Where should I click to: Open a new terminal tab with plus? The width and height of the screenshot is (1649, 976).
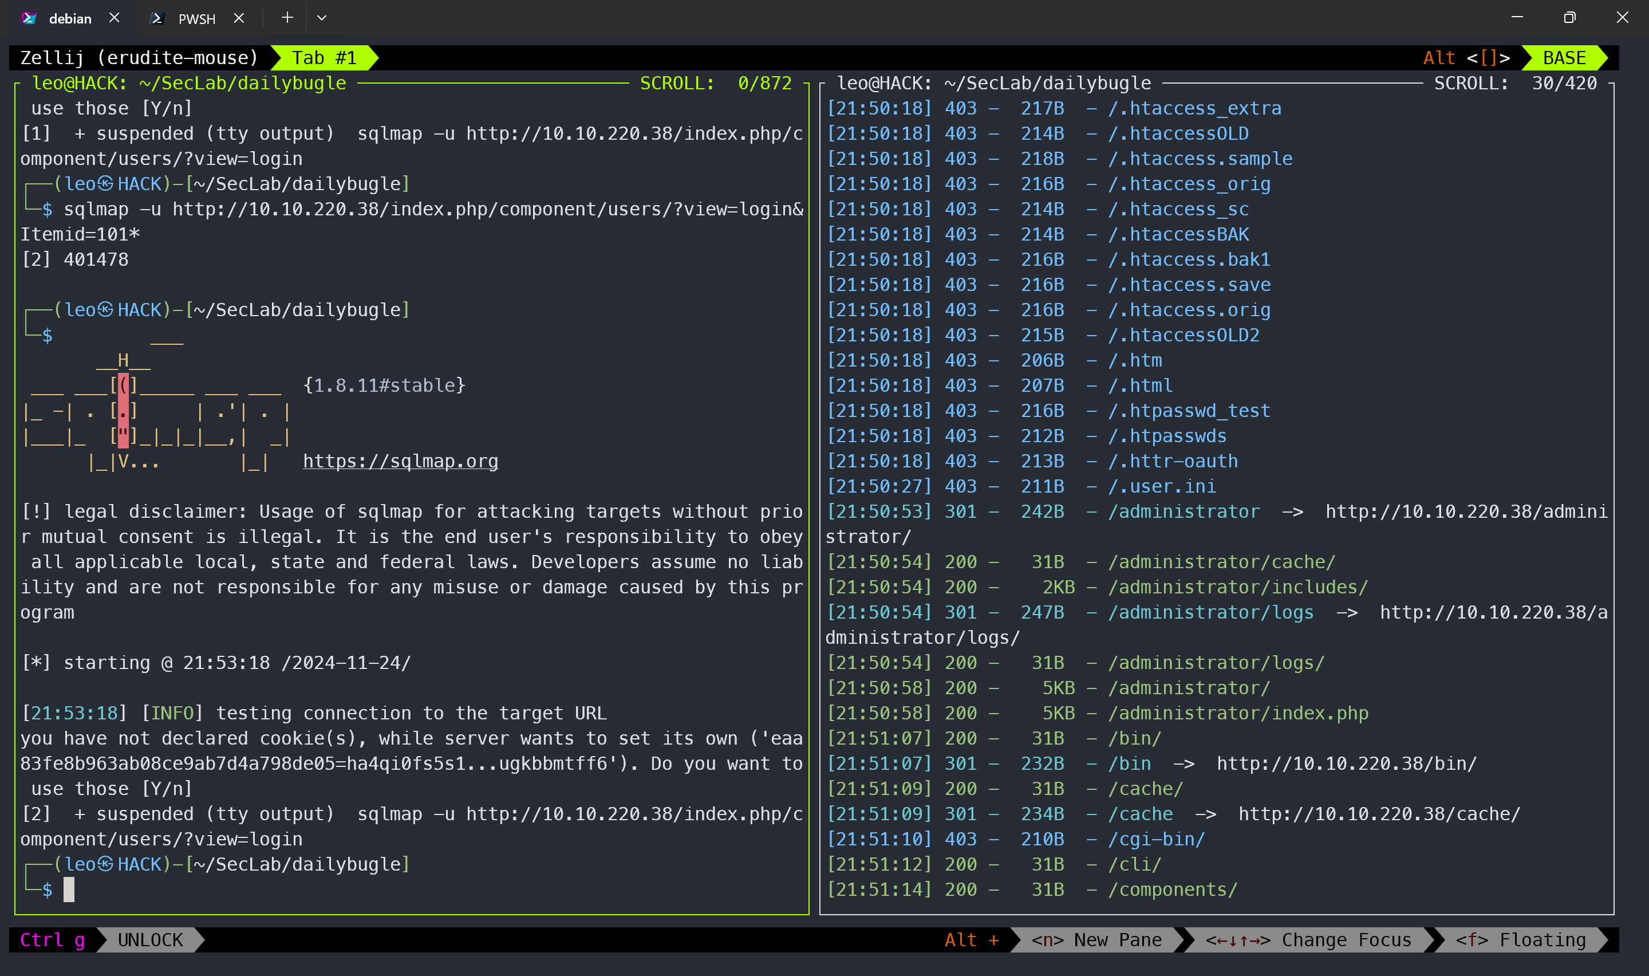[x=287, y=18]
